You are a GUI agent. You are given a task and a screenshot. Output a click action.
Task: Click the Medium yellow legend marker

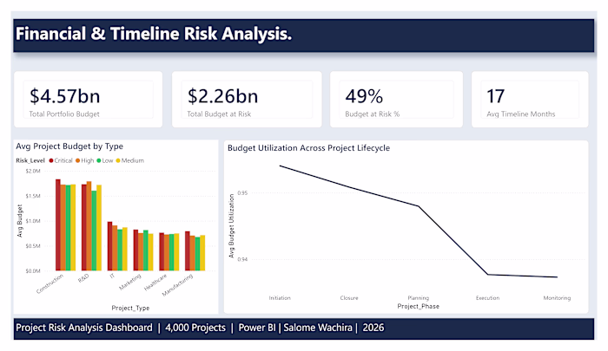[118, 160]
